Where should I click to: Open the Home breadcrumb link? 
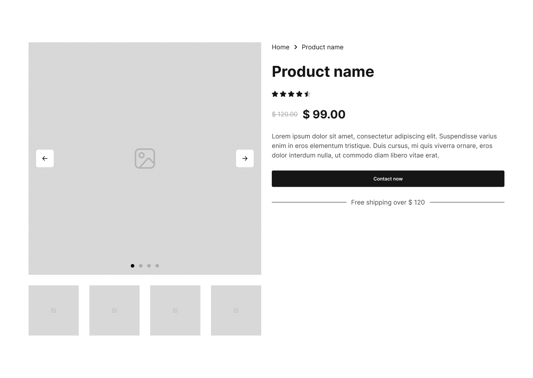click(x=281, y=47)
